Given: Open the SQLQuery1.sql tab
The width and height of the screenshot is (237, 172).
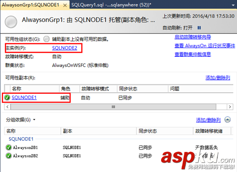Looking at the screenshot, I should (x=111, y=5).
